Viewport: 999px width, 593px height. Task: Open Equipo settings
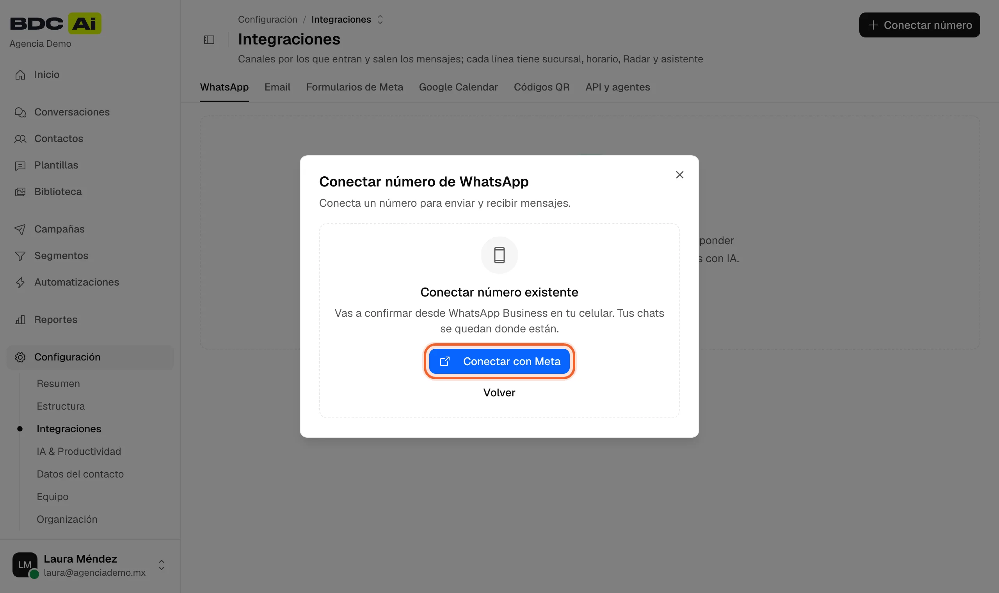[x=52, y=497]
